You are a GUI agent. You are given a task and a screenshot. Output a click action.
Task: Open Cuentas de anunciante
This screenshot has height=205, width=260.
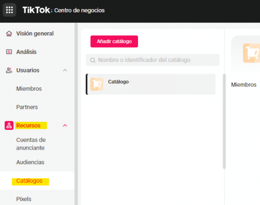pyautogui.click(x=30, y=144)
